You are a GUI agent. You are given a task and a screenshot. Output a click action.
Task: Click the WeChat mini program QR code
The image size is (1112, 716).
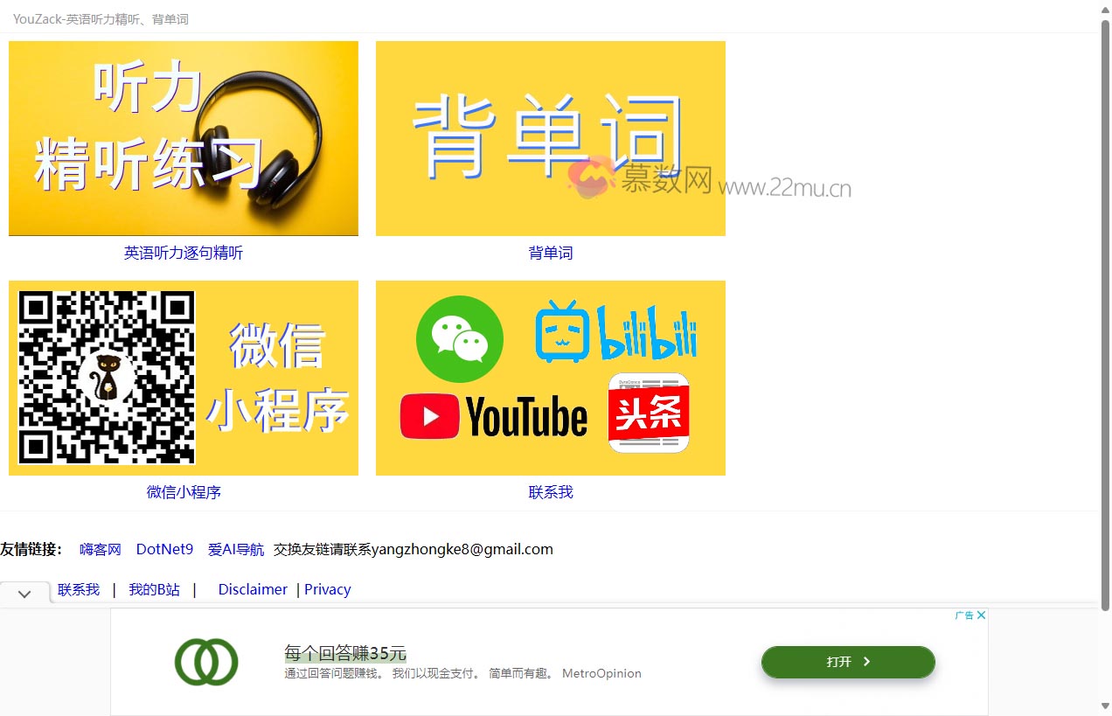(107, 378)
